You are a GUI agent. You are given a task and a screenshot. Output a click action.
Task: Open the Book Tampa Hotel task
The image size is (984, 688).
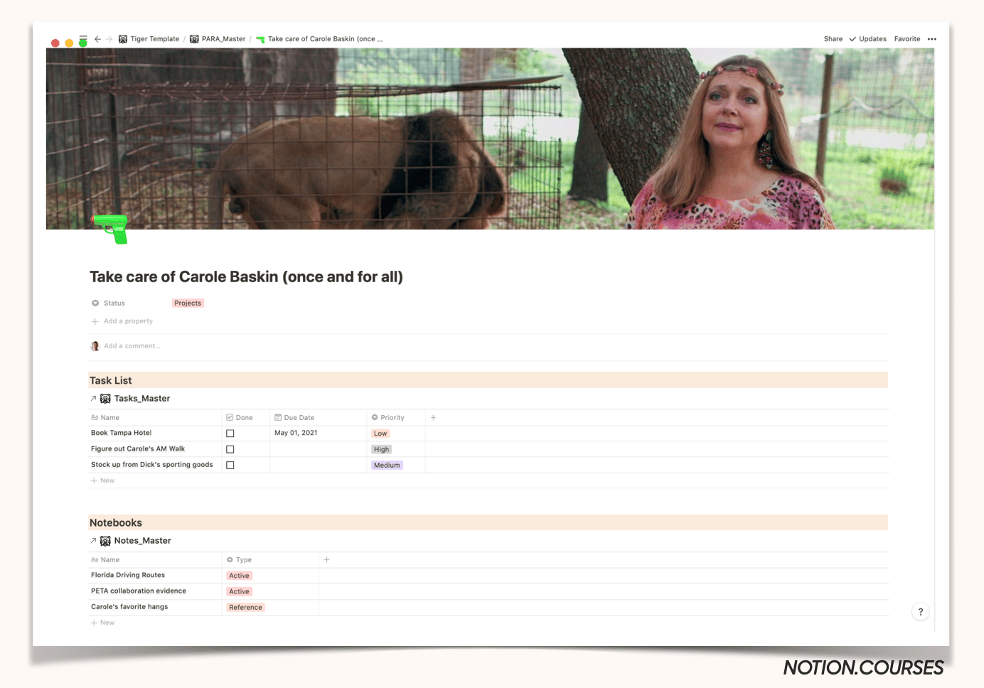tap(122, 433)
